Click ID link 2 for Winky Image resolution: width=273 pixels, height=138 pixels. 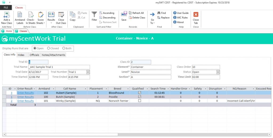(x=11, y=101)
